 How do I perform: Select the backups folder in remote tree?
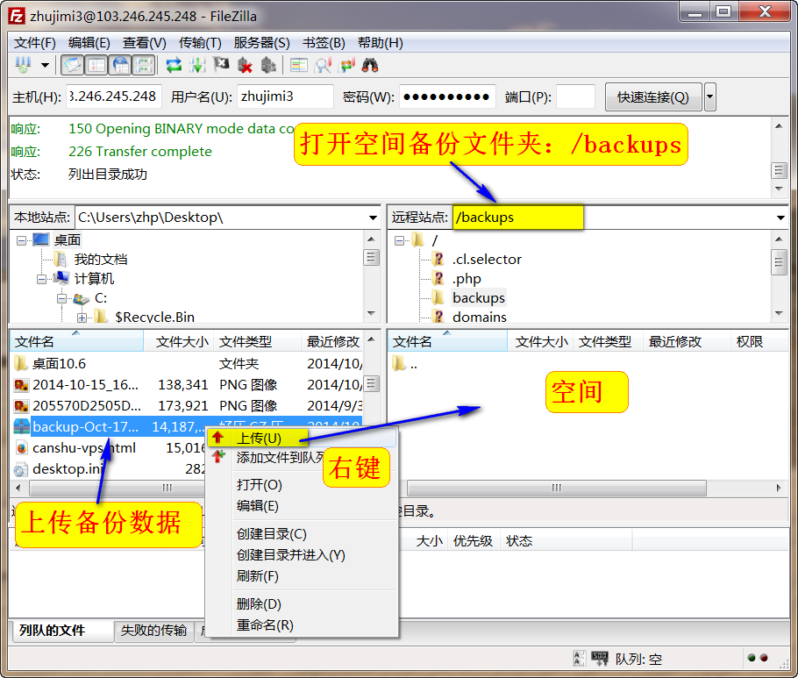479,298
